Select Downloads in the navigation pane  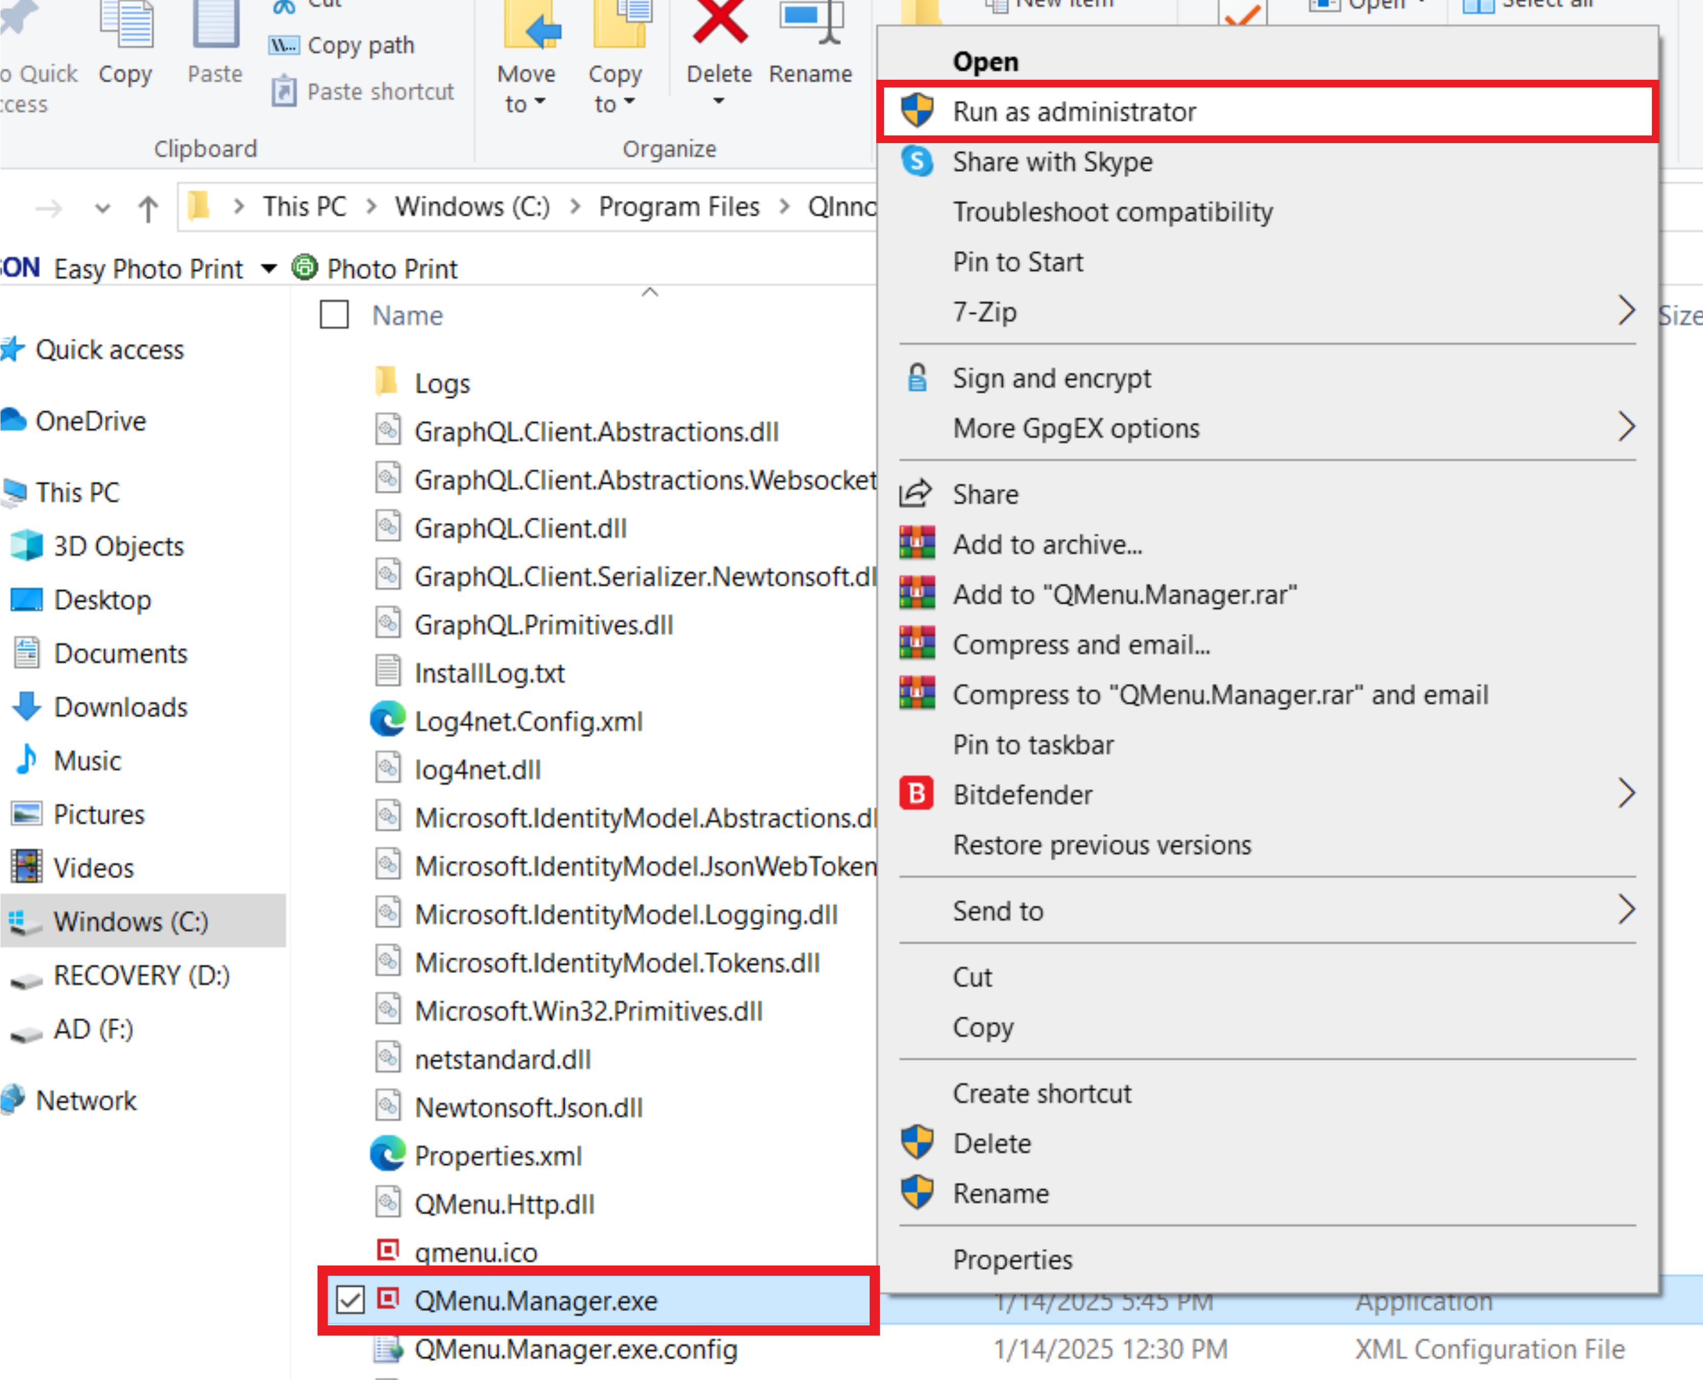click(x=120, y=707)
